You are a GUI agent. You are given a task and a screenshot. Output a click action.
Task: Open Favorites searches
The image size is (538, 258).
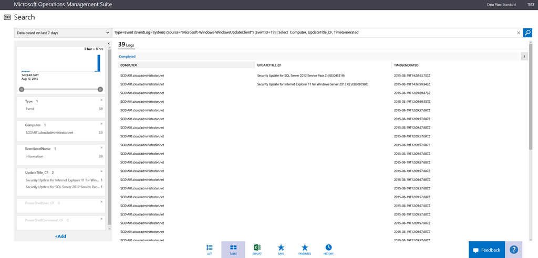click(x=305, y=250)
